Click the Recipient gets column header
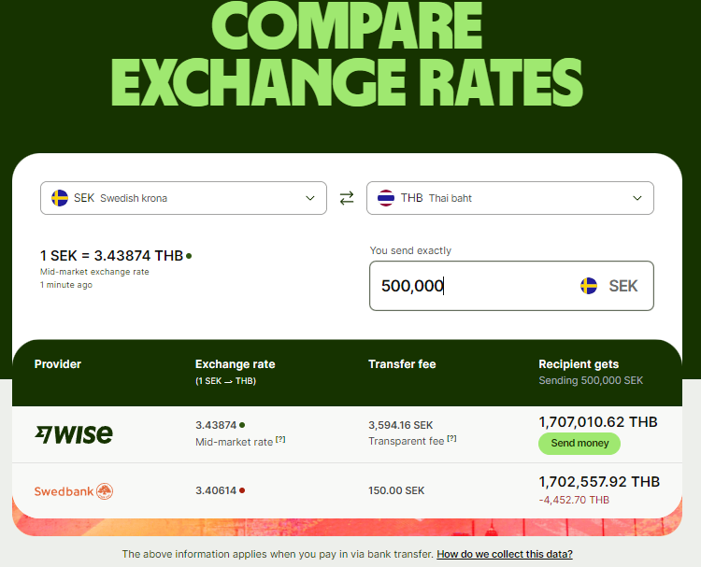This screenshot has height=567, width=701. pos(579,364)
